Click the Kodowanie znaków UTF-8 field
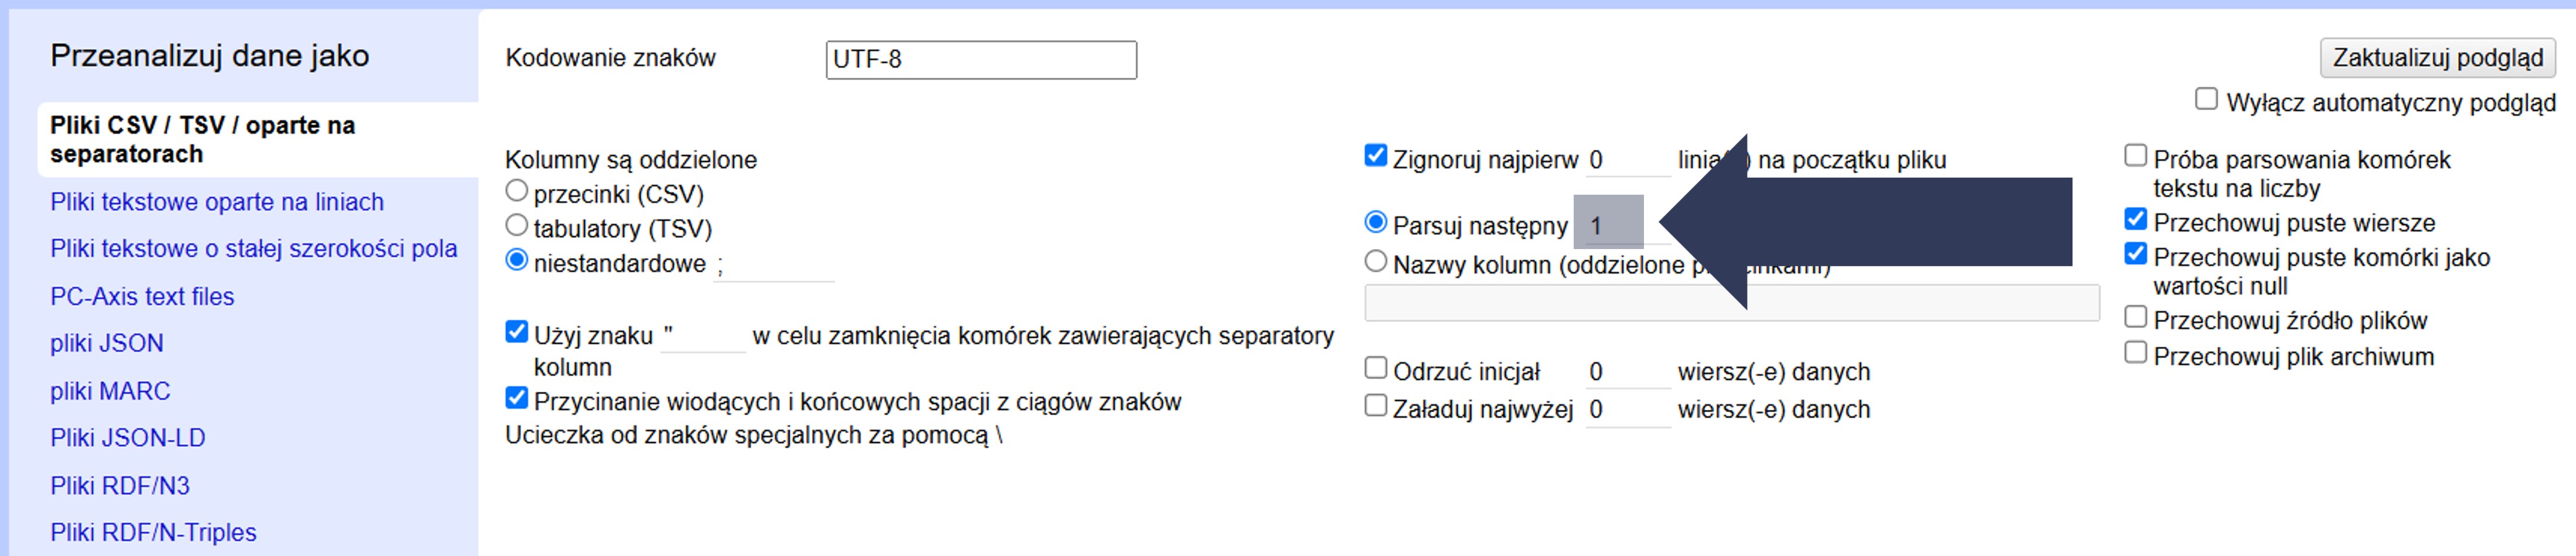Screen dimensions: 2576x556 [x=980, y=60]
